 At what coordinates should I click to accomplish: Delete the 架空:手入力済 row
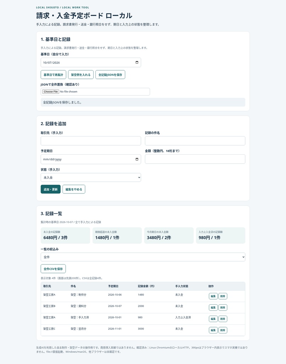223,319
